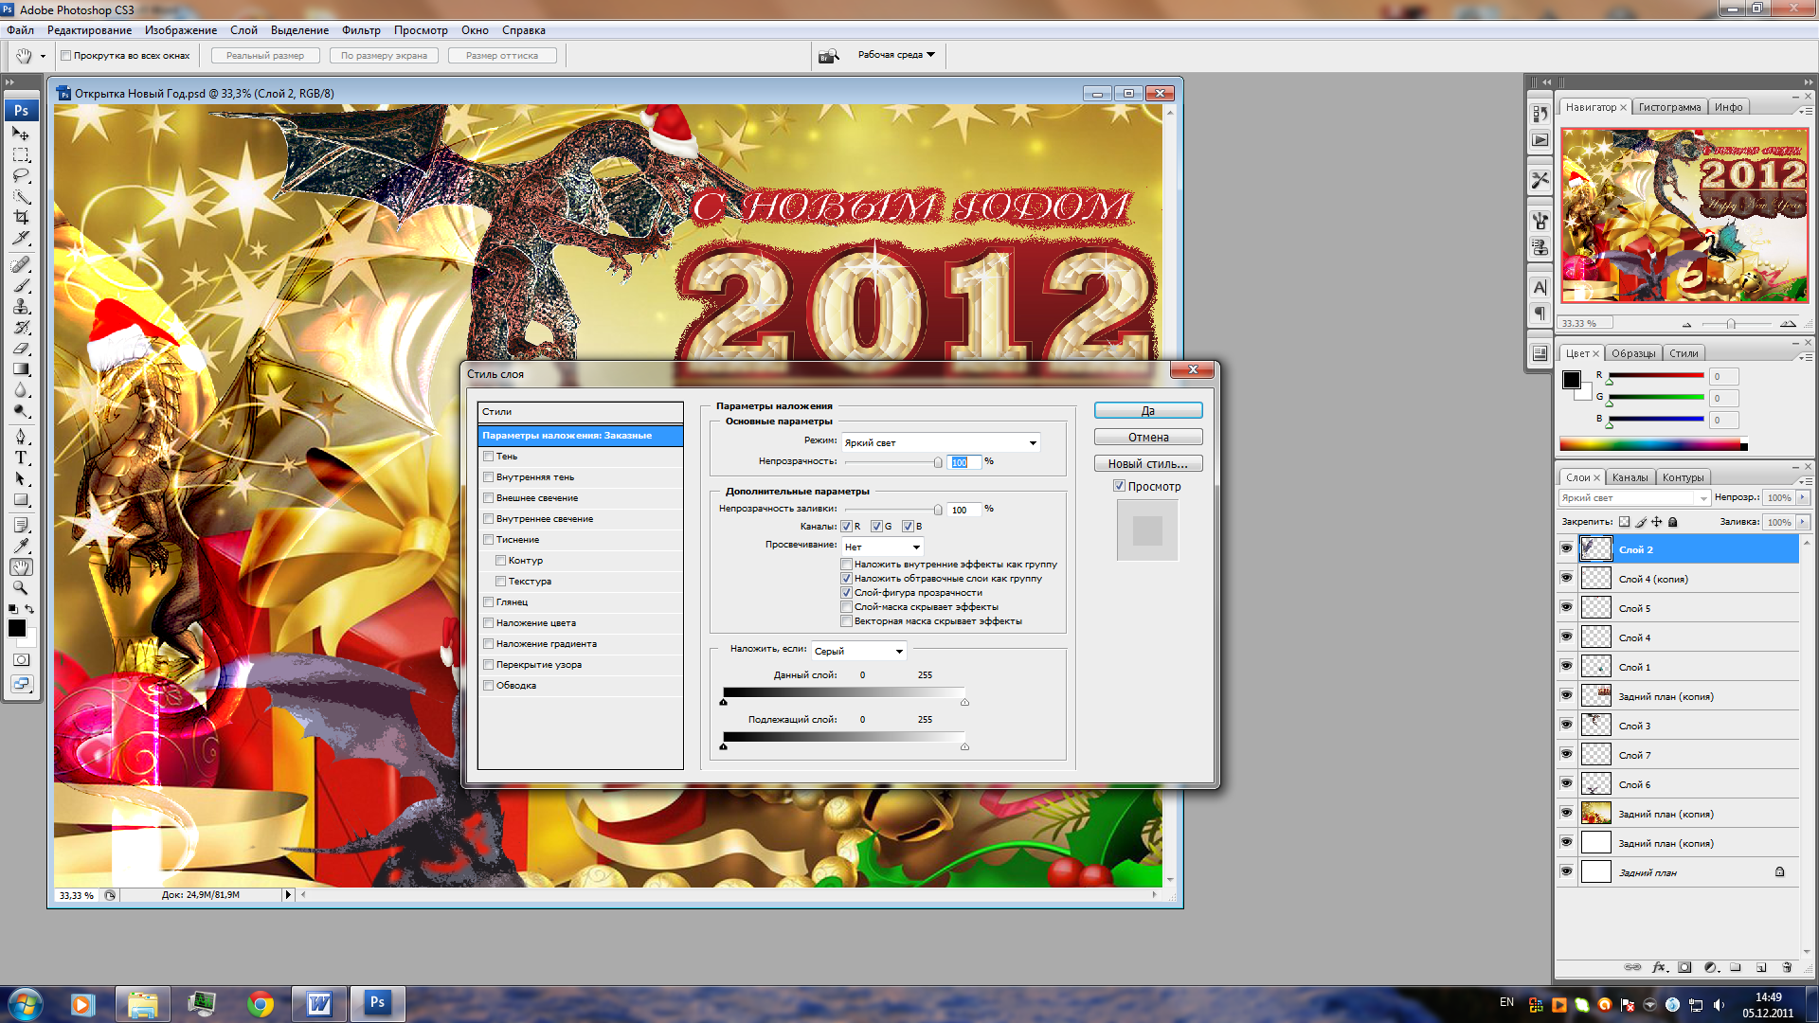Viewport: 1819px width, 1023px height.
Task: Click the Новый стиль... button
Action: (1148, 464)
